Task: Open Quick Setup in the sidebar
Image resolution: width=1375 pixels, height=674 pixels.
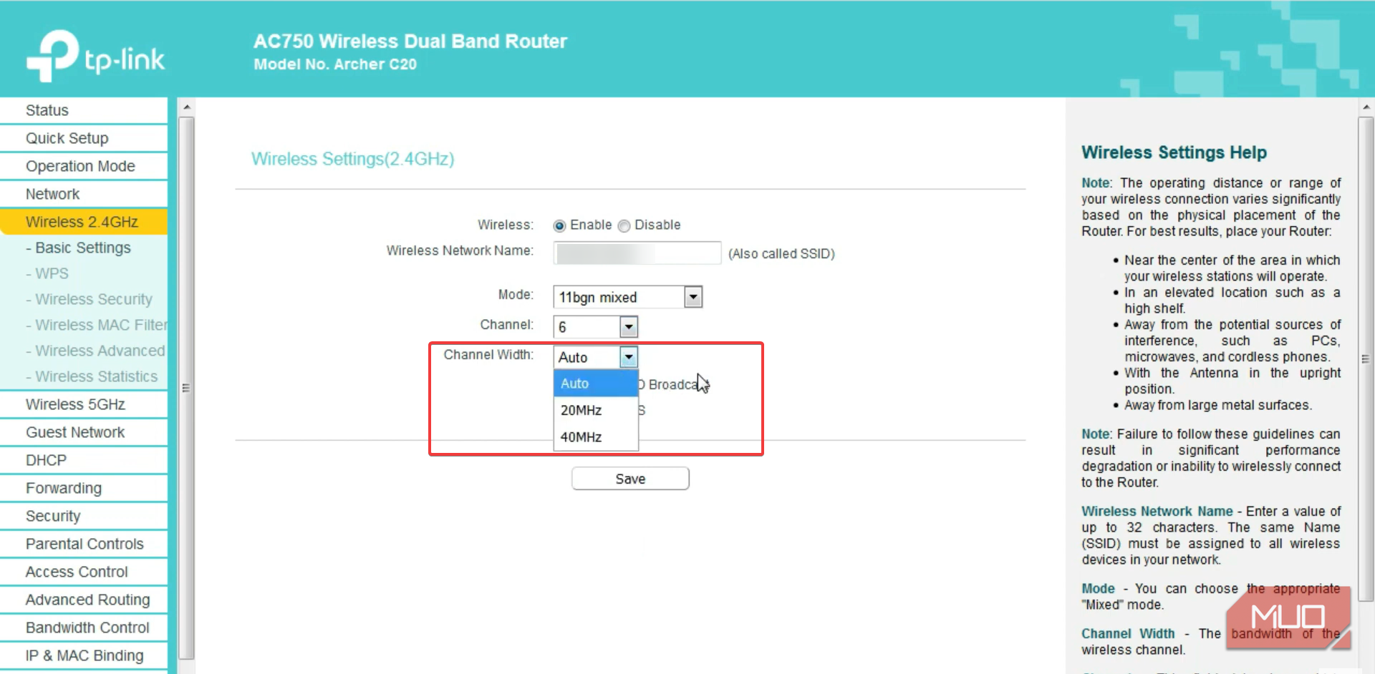Action: coord(84,138)
